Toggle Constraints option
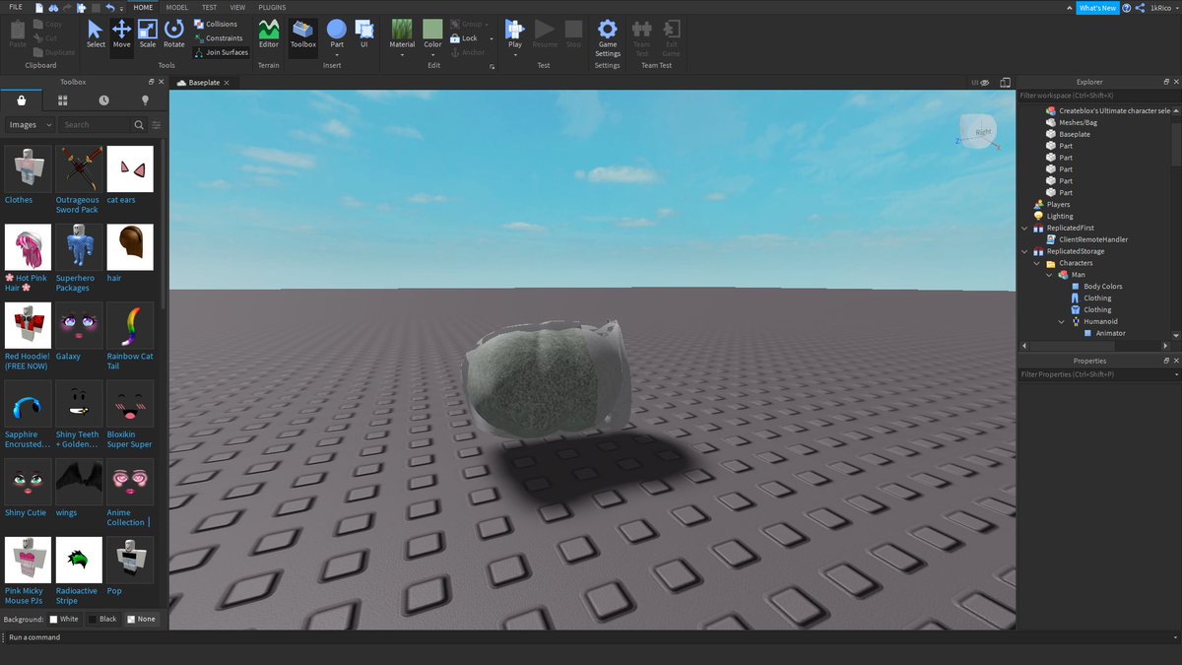The height and width of the screenshot is (665, 1182). [x=218, y=38]
